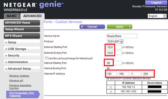Collapse the Advanced Setup section
168x99 pixels.
coord(22,69)
